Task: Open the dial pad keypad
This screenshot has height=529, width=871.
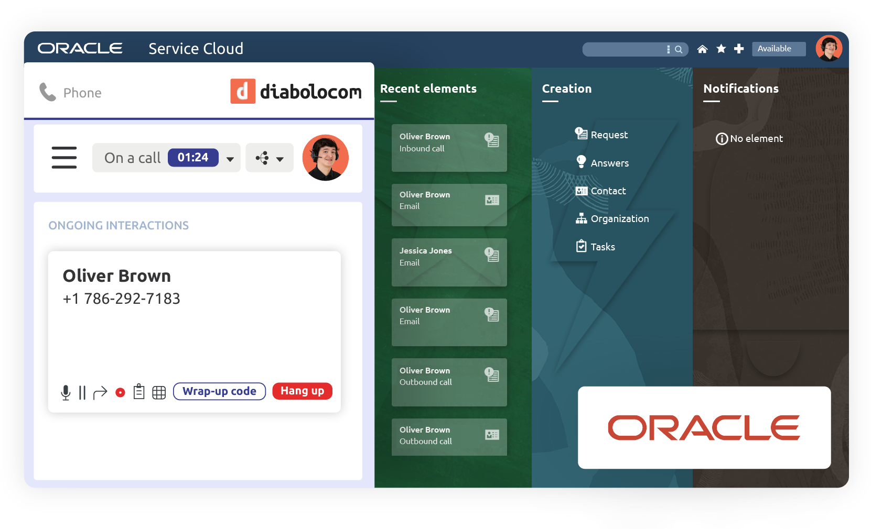Action: tap(159, 391)
